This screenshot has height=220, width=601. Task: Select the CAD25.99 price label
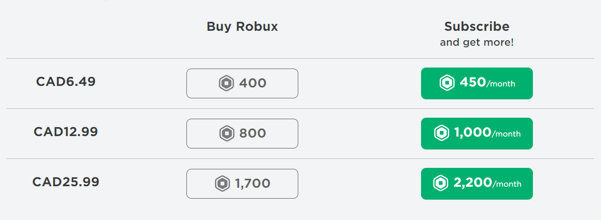(66, 182)
